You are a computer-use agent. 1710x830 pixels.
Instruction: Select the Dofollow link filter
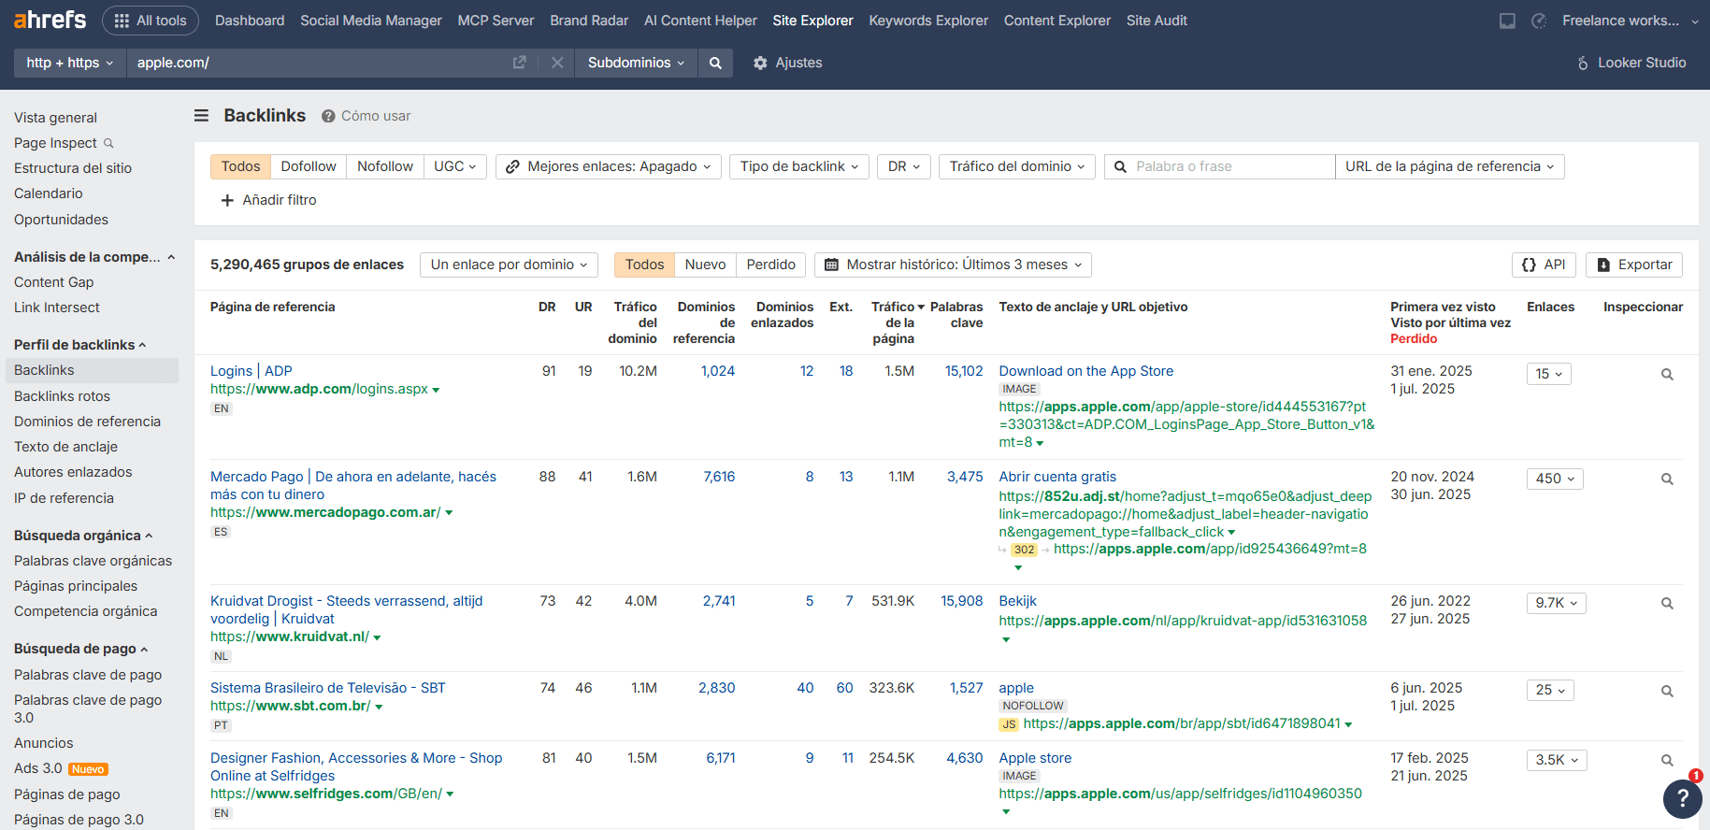click(308, 166)
